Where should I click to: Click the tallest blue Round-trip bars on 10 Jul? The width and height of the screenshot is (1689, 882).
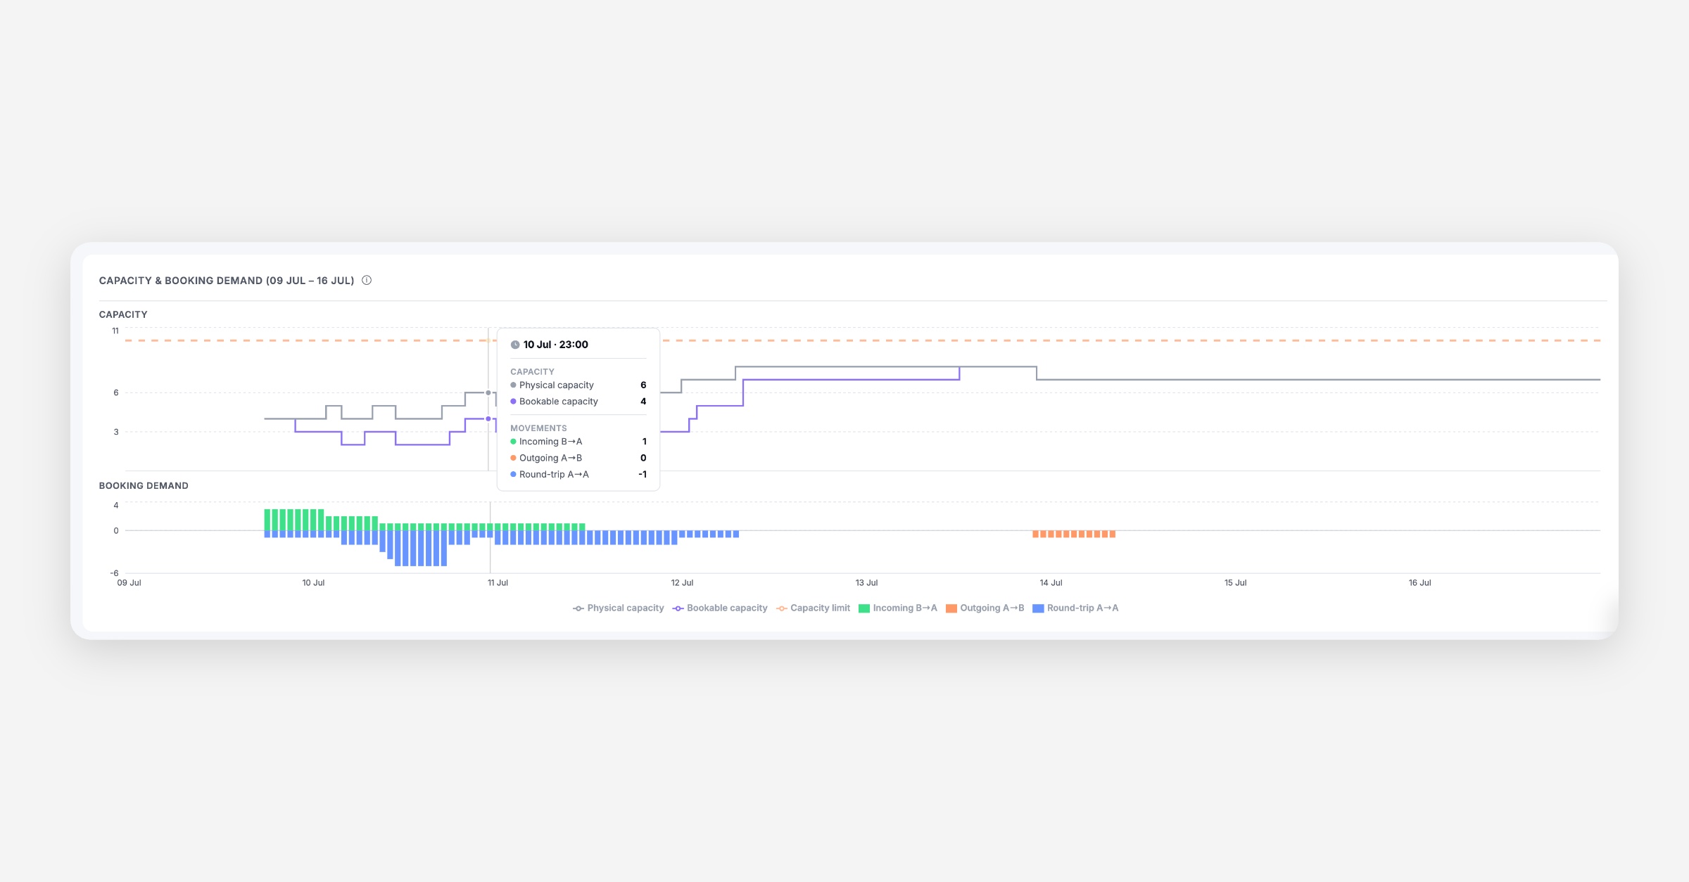[421, 548]
